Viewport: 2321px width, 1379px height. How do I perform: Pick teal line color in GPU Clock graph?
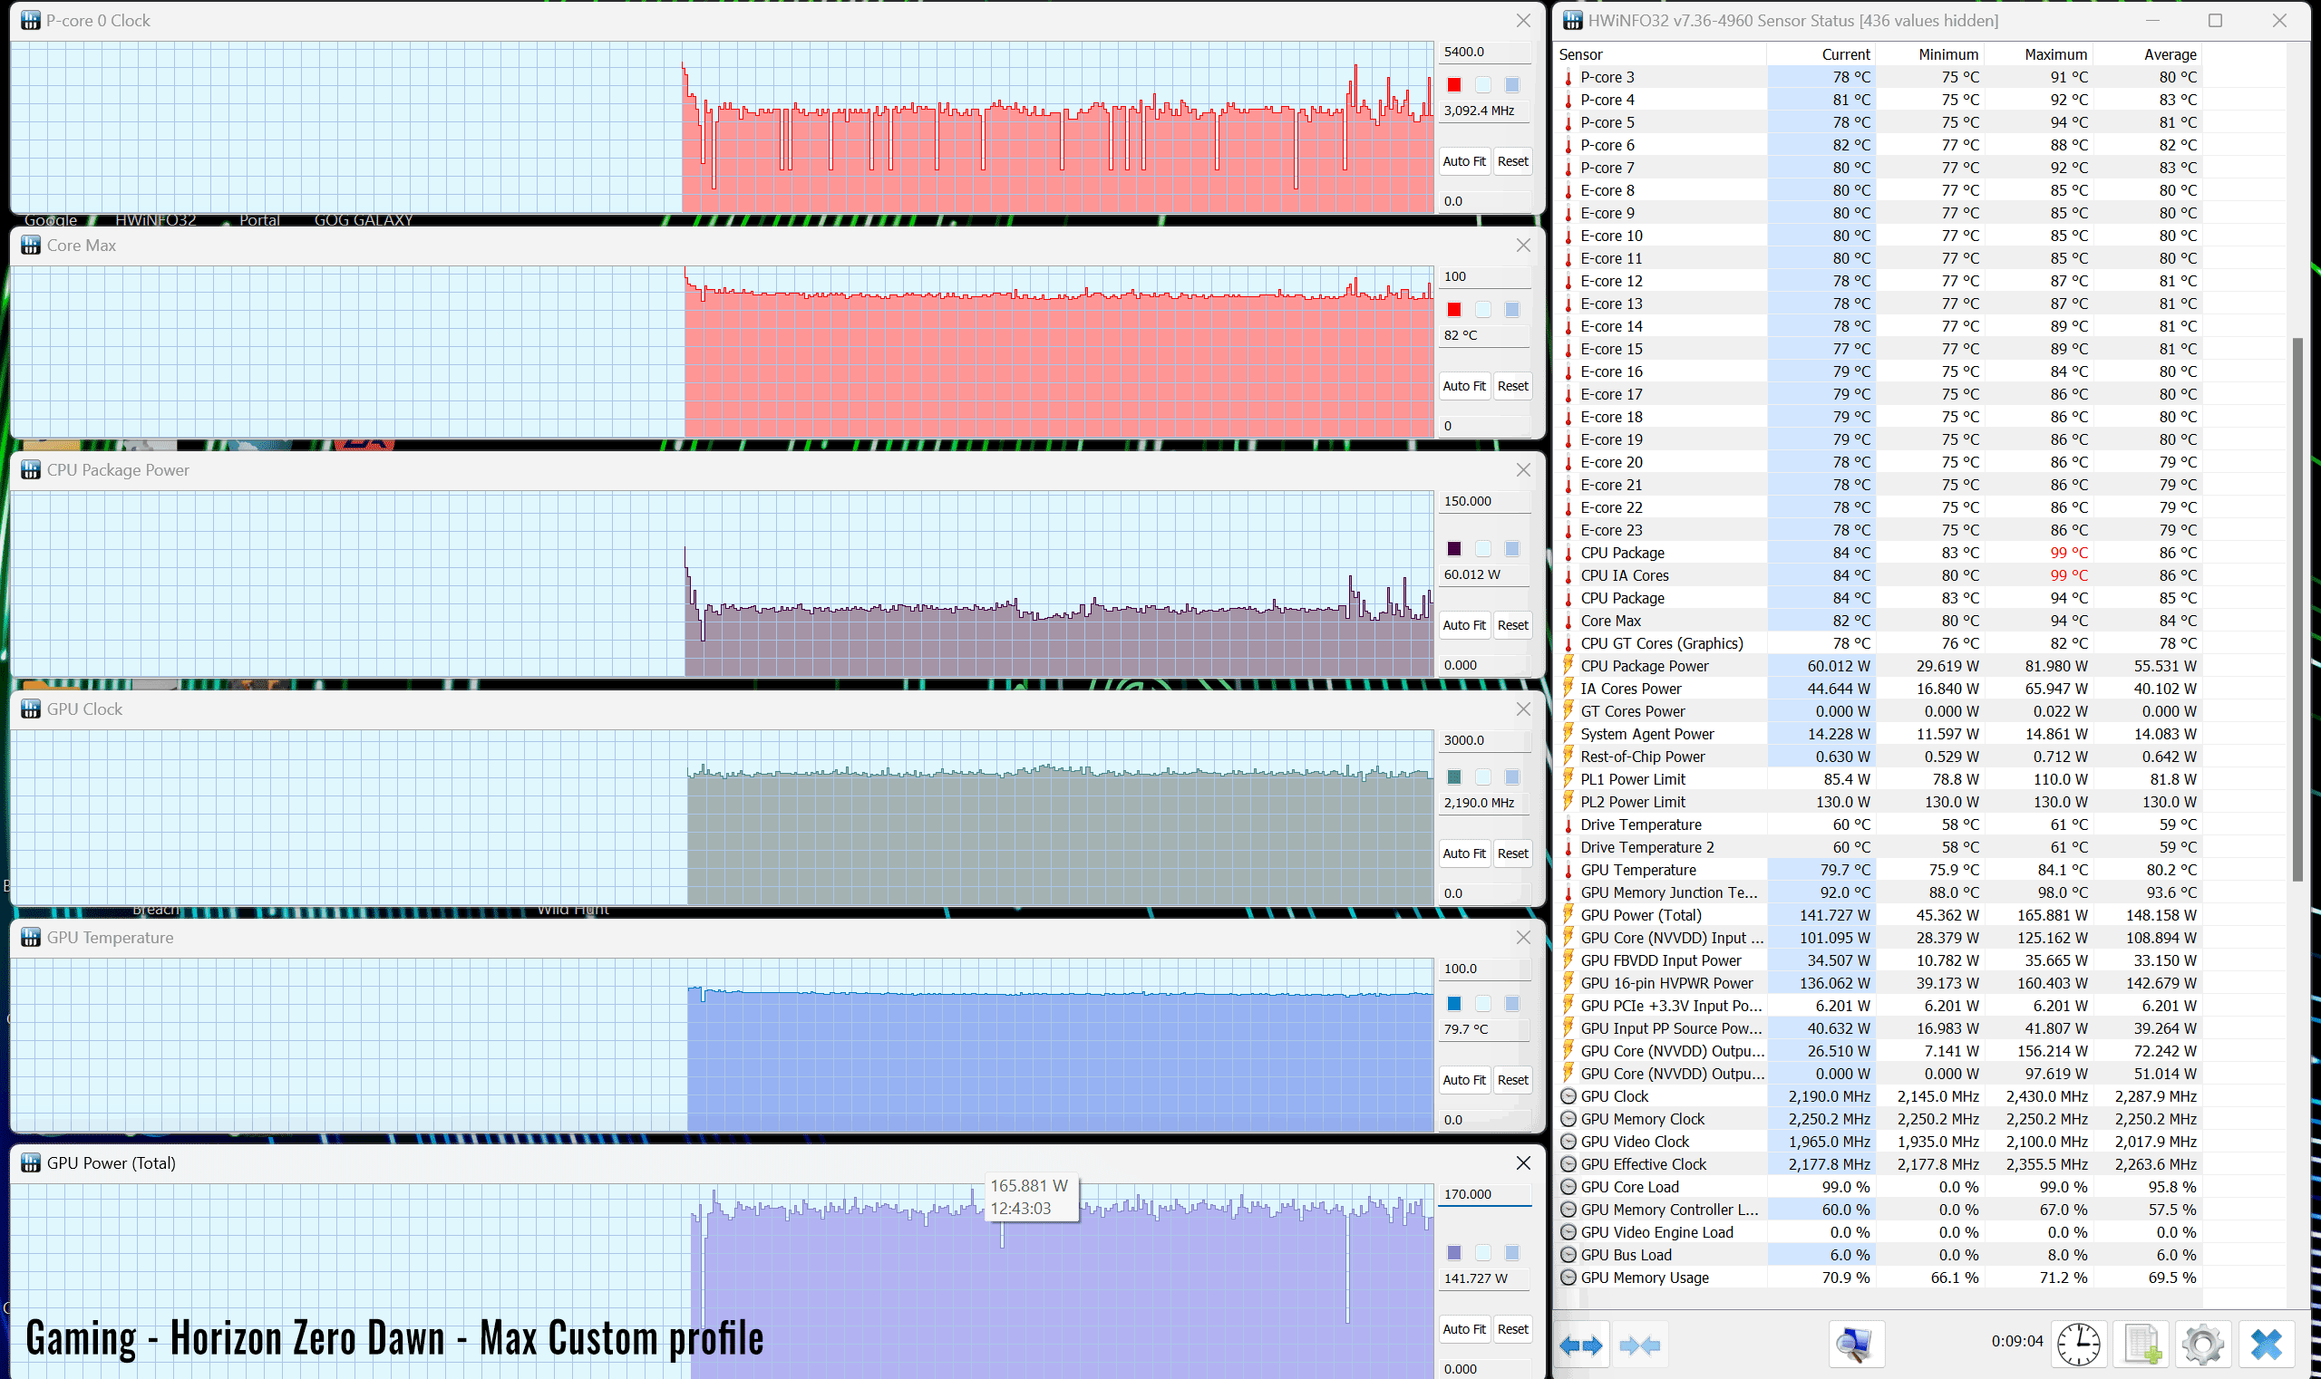1454,776
